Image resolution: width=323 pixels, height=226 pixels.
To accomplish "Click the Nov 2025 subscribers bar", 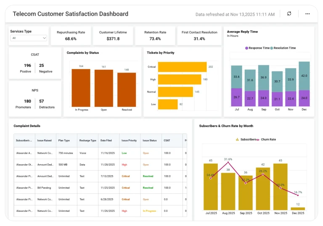I will pyautogui.click(x=281, y=187).
